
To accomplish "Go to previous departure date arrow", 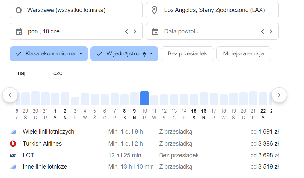I will pos(126,32).
